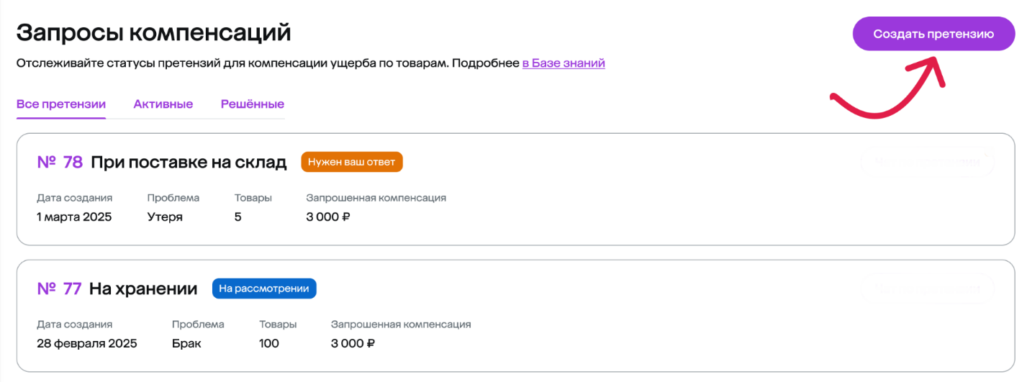
Task: Click the 28 февраля 2025 creation date
Action: coord(87,344)
